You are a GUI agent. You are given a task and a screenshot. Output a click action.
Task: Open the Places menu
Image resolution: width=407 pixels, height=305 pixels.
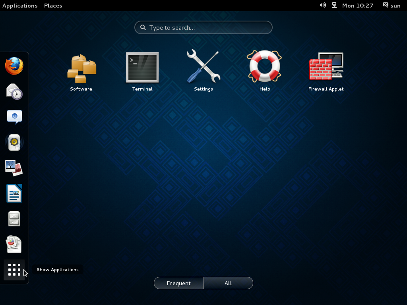[x=53, y=5]
